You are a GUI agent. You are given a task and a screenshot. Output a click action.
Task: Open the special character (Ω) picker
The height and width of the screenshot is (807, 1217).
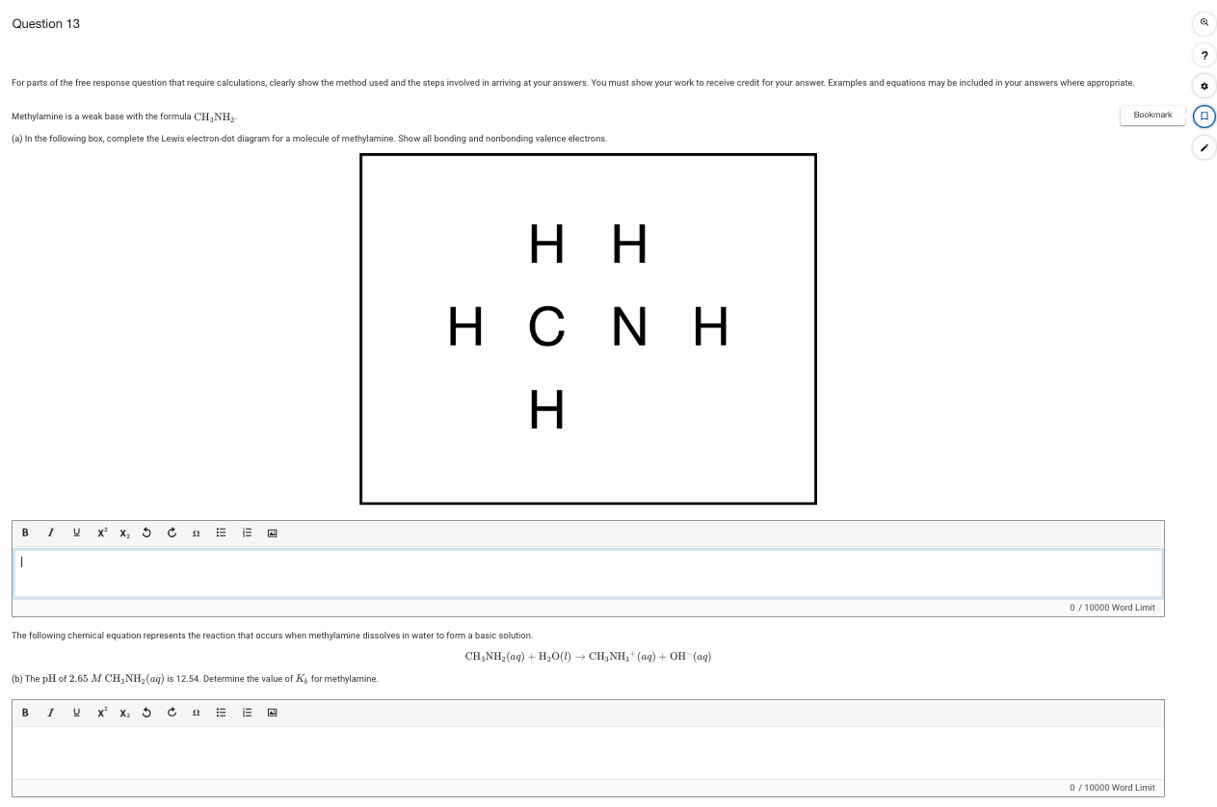click(196, 533)
